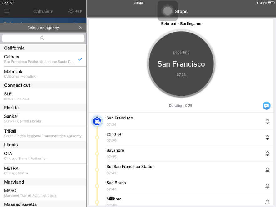Viewport: 276px width, 207px height.
Task: Open the 22nd St stop row
Action: pyautogui.click(x=181, y=138)
